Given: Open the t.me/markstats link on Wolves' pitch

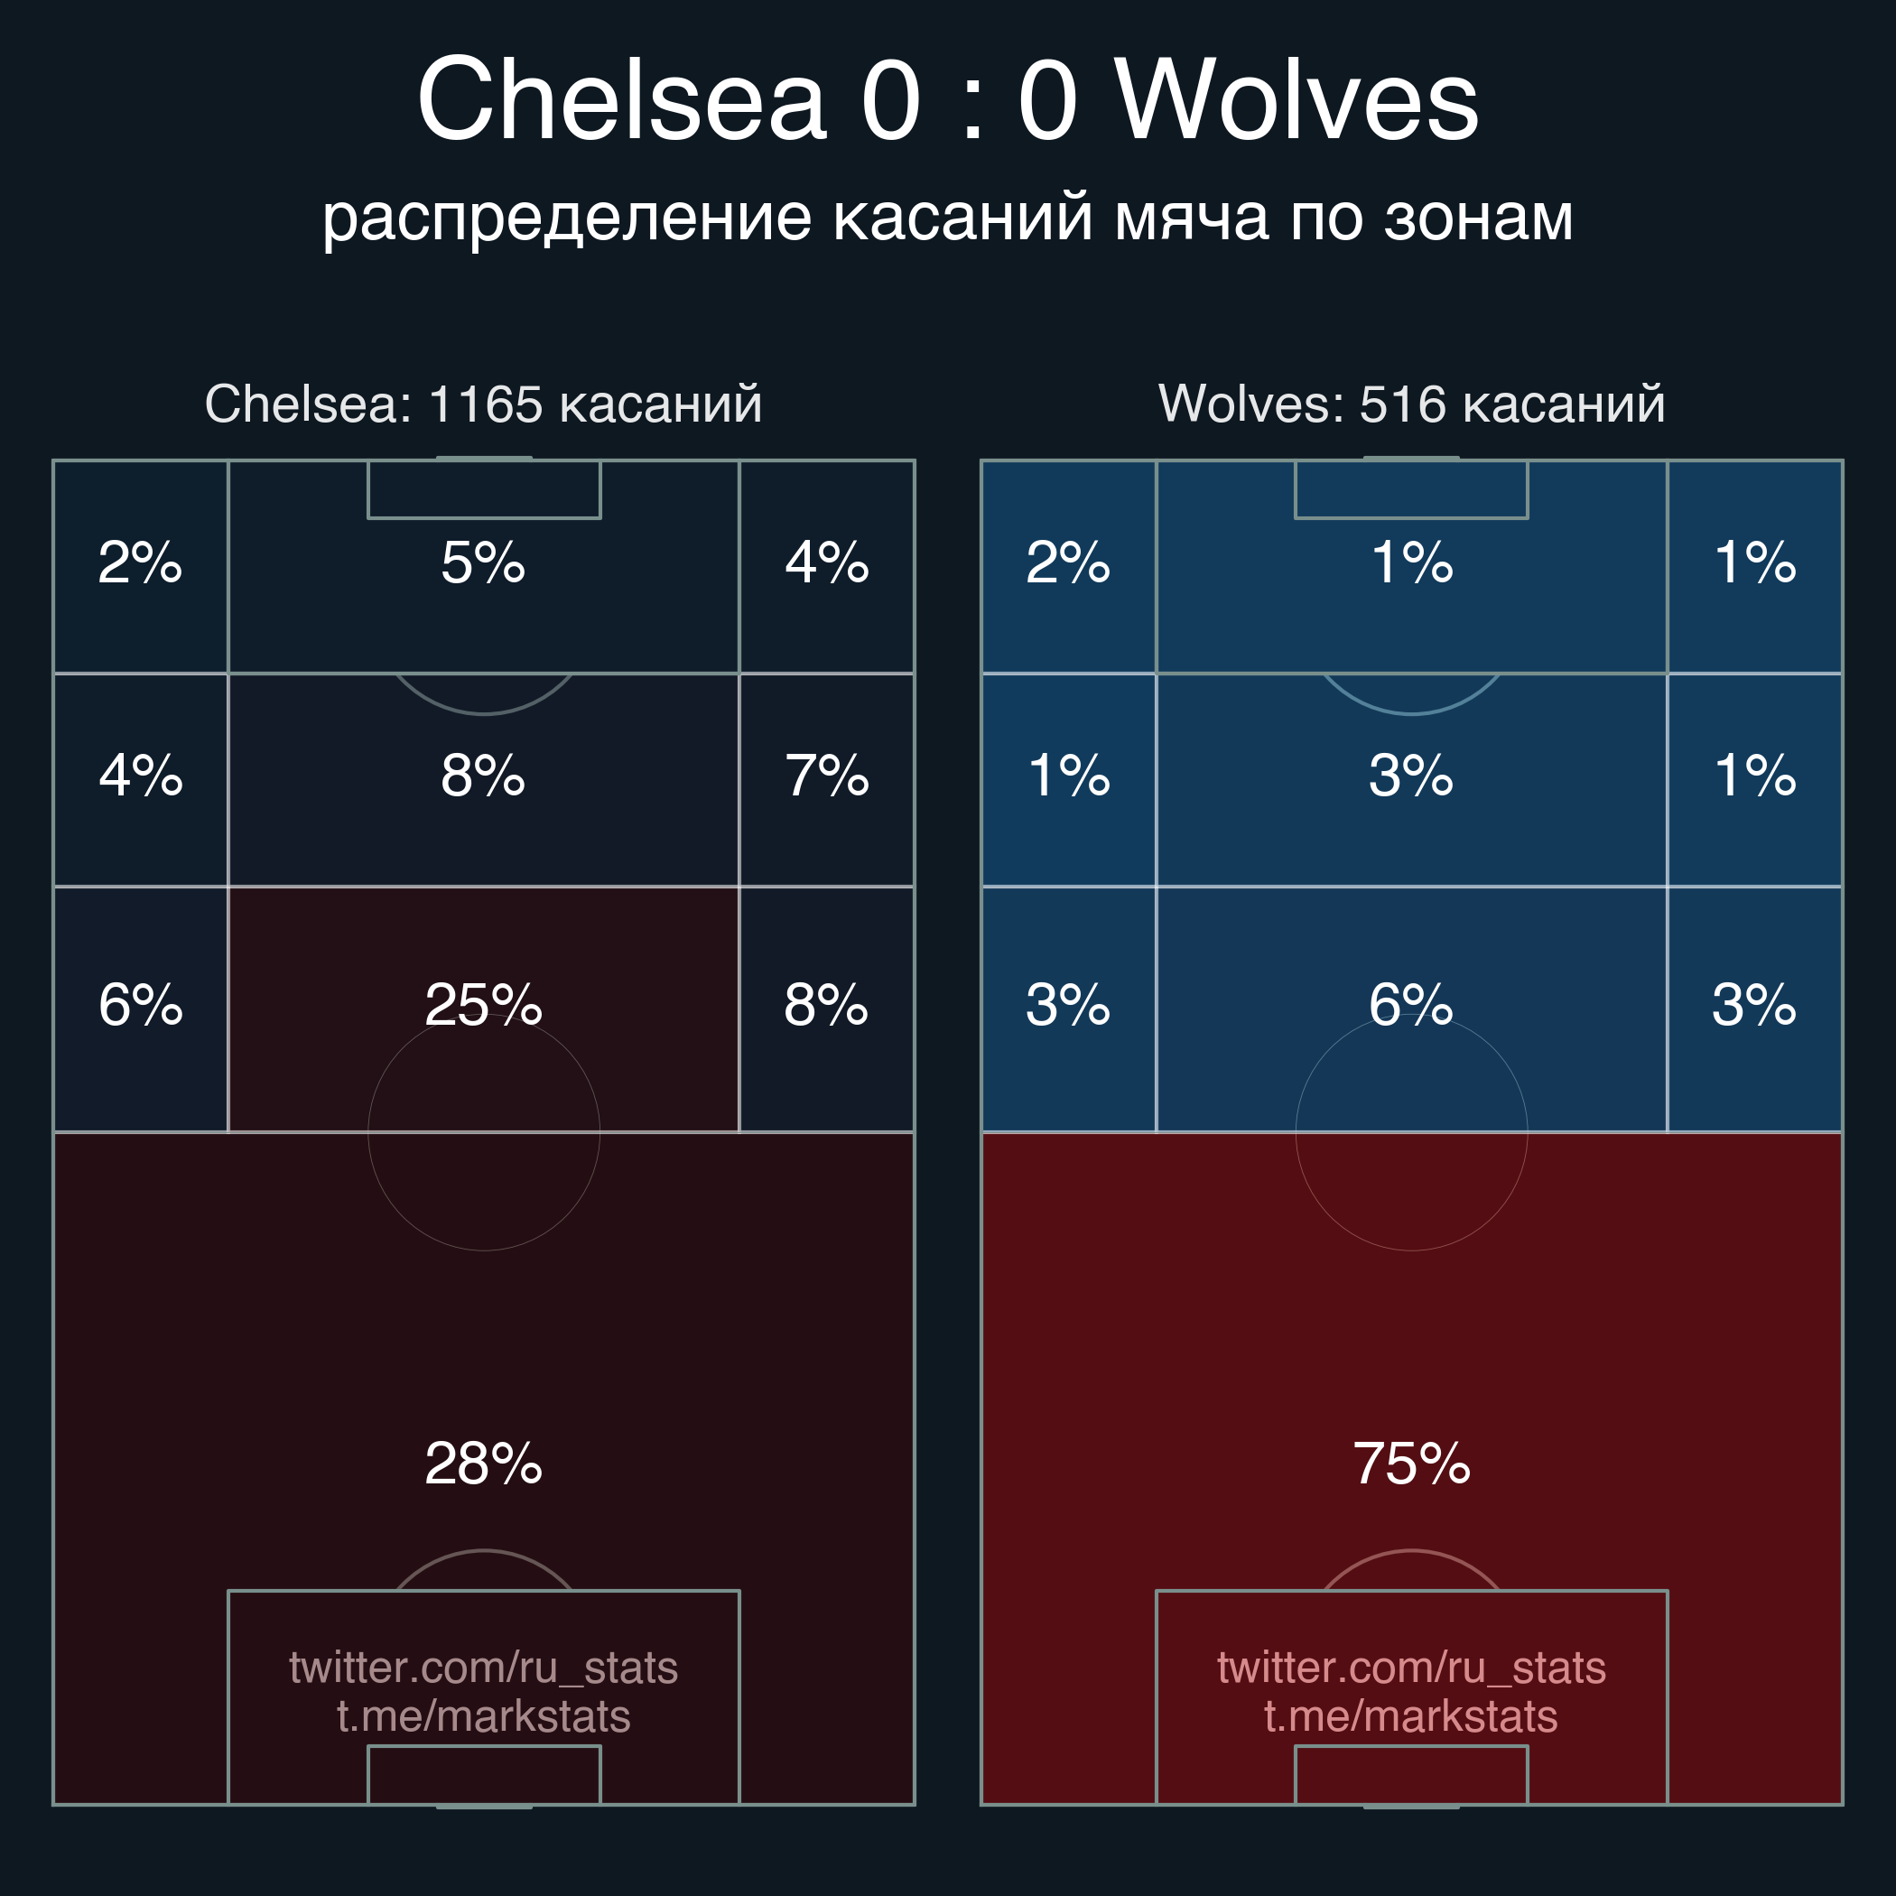Looking at the screenshot, I should (1411, 1716).
